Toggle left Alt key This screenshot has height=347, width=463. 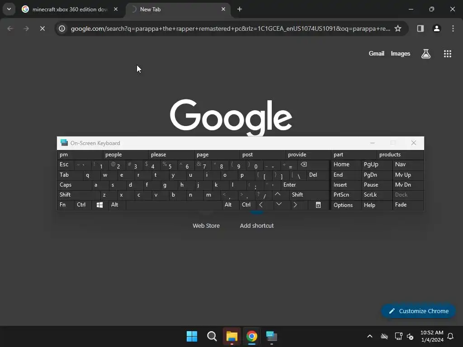click(x=117, y=205)
